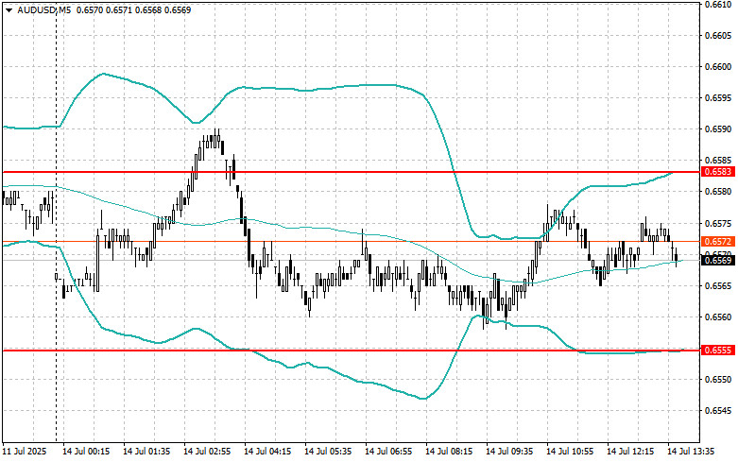Click the 14 Jul 08:15 time label
Screen dimensions: 738x462
click(449, 452)
